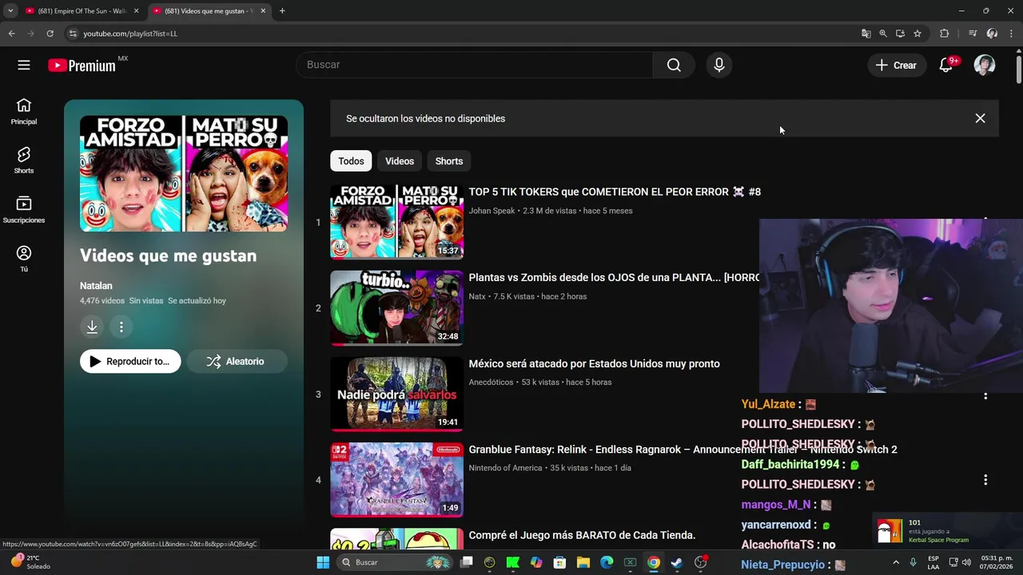Open Shorts from the sidebar
1023x575 pixels.
pyautogui.click(x=24, y=161)
